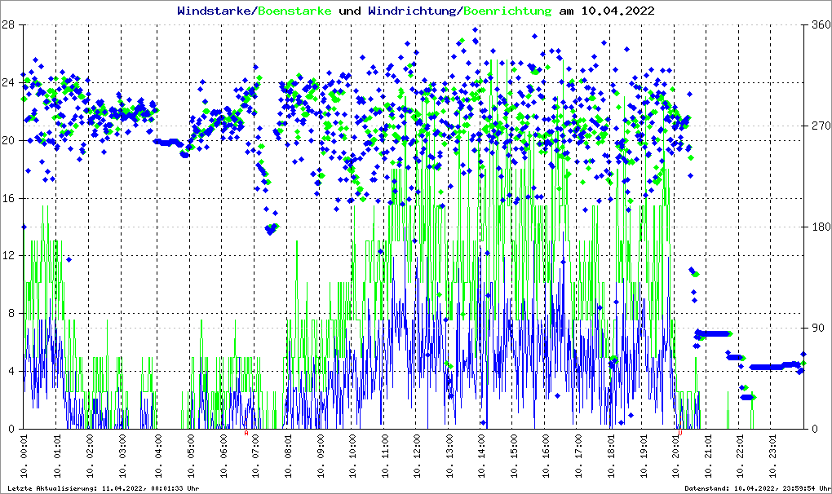Click the left axis value 16
The width and height of the screenshot is (832, 494).
point(11,198)
